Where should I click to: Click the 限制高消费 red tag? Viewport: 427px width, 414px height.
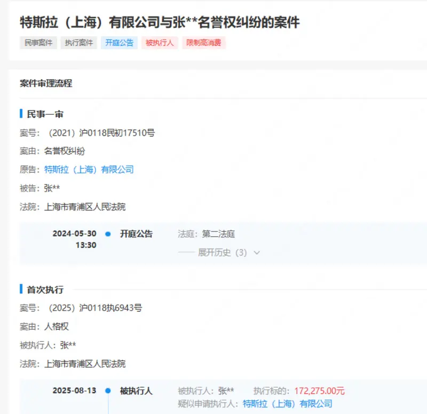pos(203,43)
